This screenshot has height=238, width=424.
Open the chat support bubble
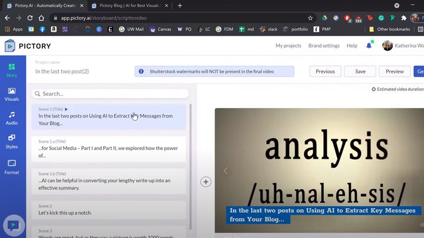coord(14,225)
